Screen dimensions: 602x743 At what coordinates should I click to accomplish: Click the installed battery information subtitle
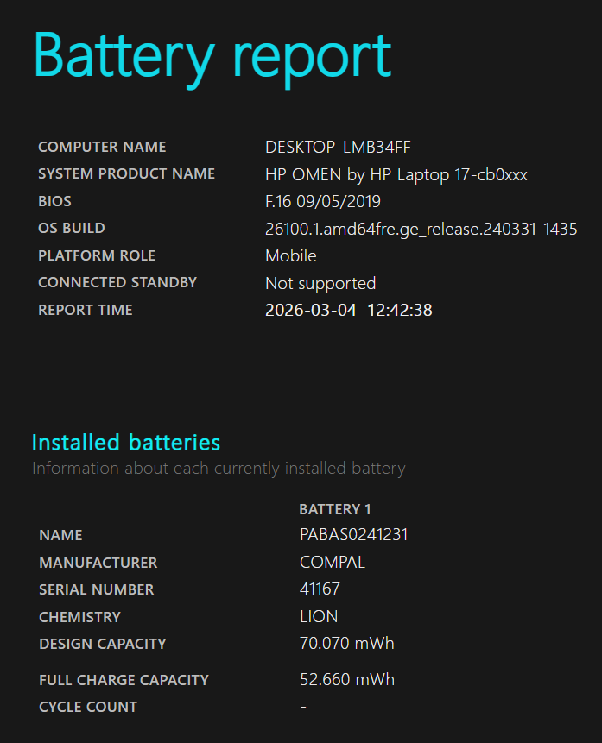click(219, 469)
